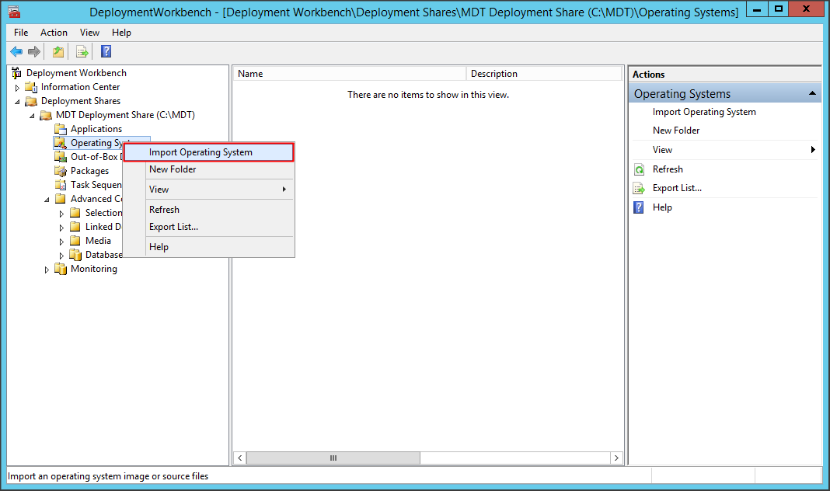The image size is (830, 491).
Task: Click Refresh in the Actions pane
Action: (x=668, y=169)
